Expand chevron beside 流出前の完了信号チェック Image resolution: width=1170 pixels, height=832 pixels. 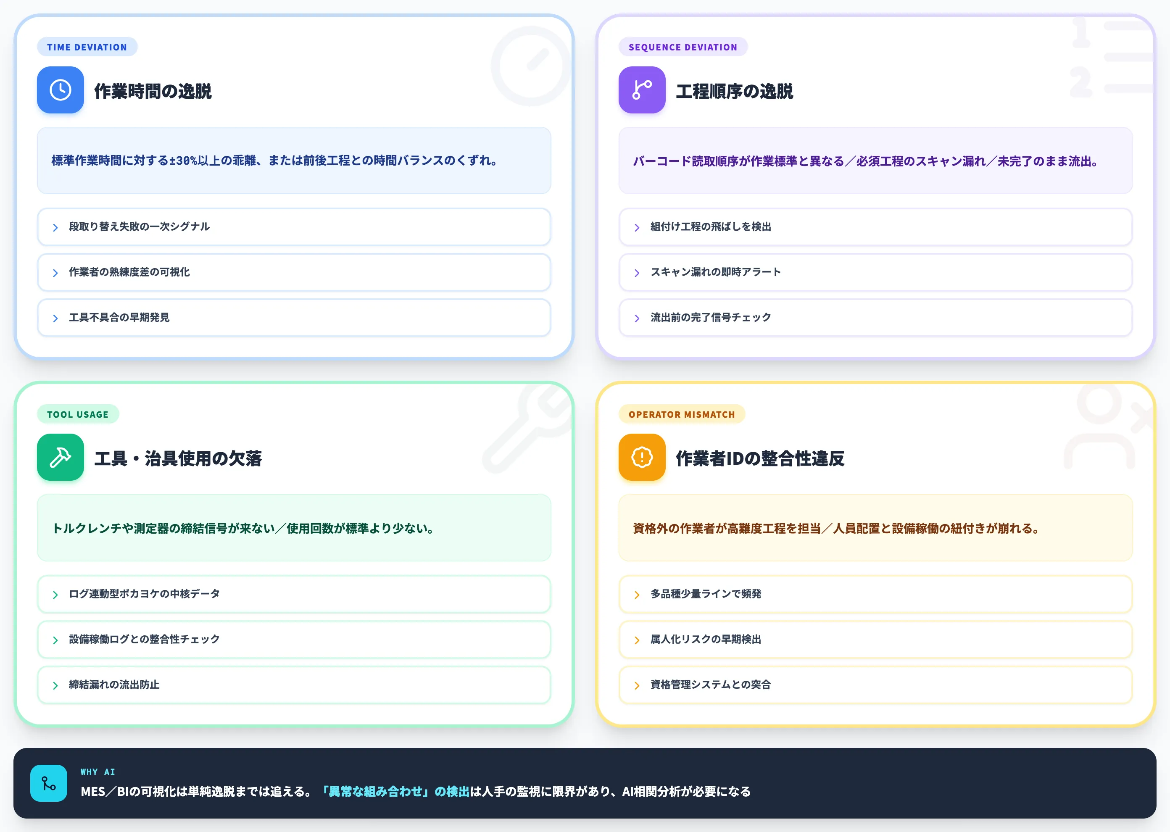click(x=637, y=318)
